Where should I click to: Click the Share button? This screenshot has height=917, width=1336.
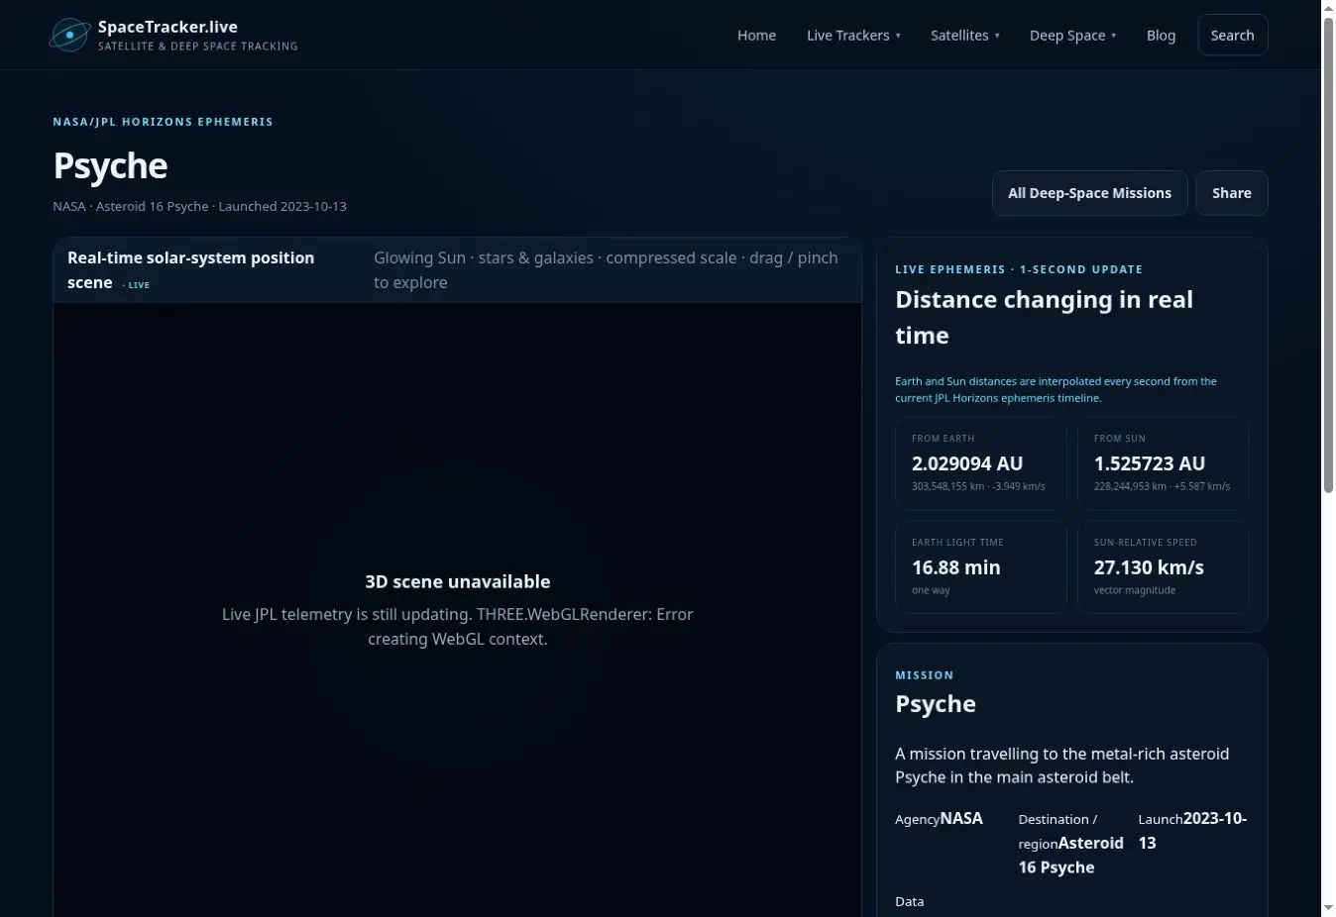tap(1231, 193)
